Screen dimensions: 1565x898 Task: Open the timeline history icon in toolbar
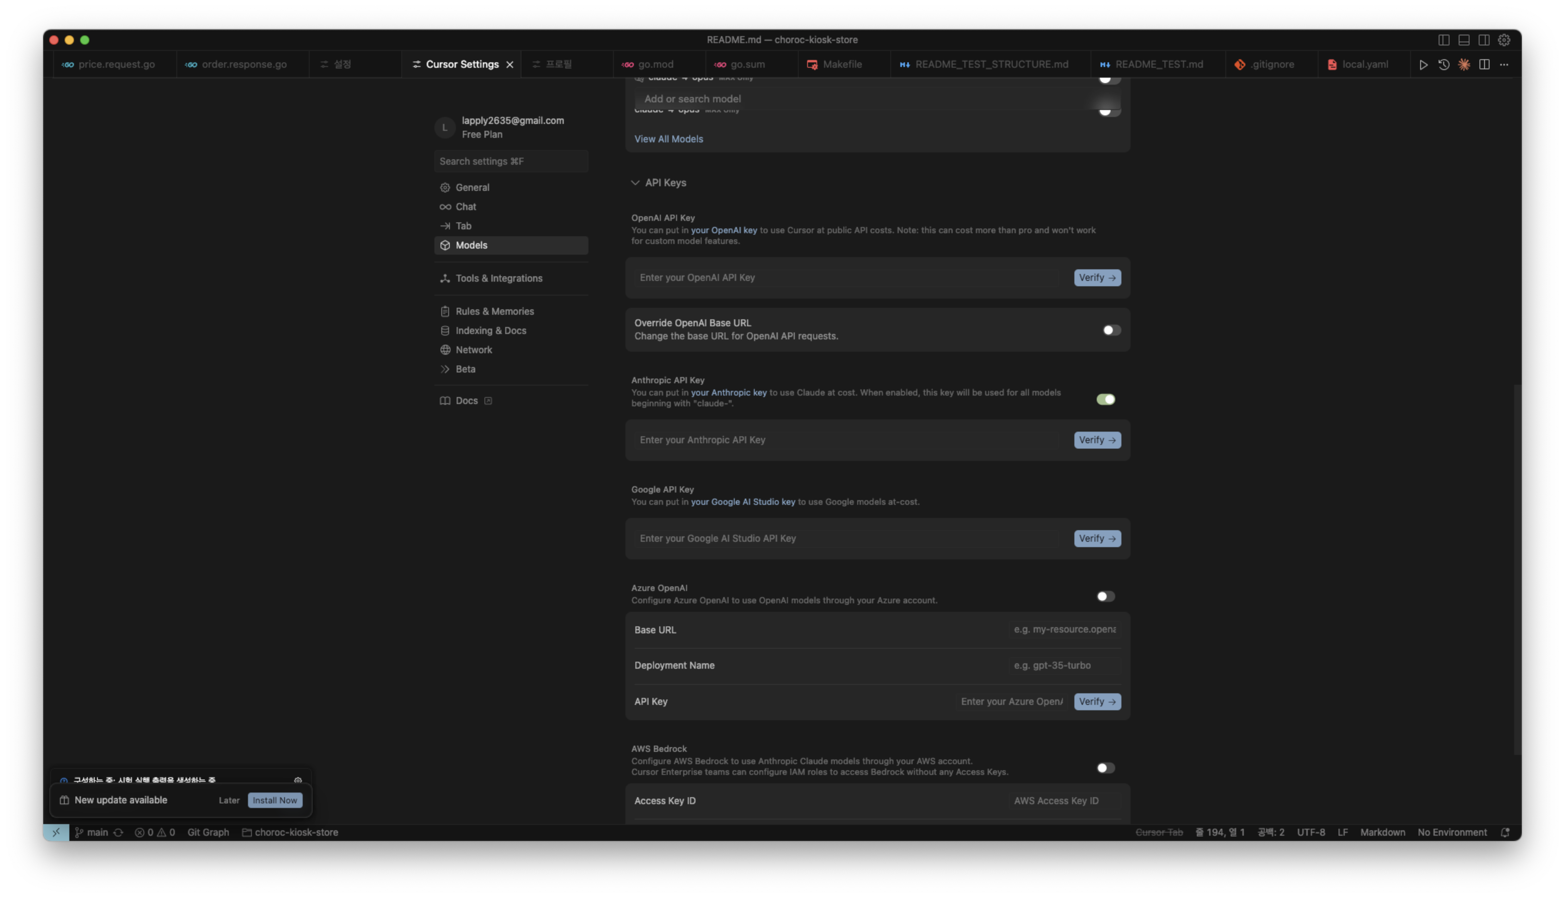coord(1443,65)
